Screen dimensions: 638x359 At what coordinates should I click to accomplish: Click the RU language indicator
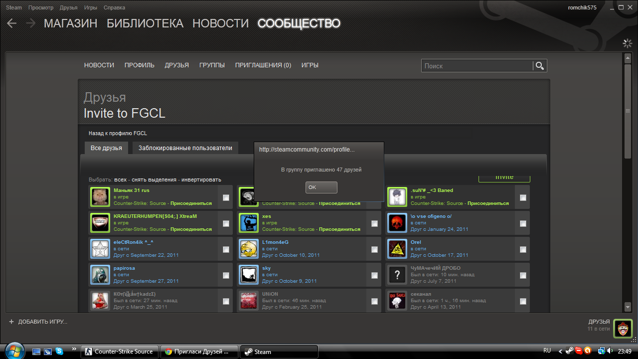coord(547,351)
